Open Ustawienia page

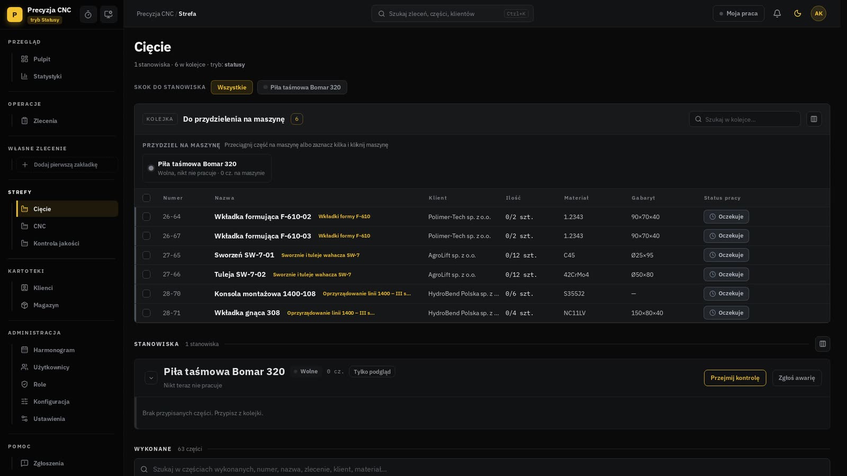click(66, 419)
